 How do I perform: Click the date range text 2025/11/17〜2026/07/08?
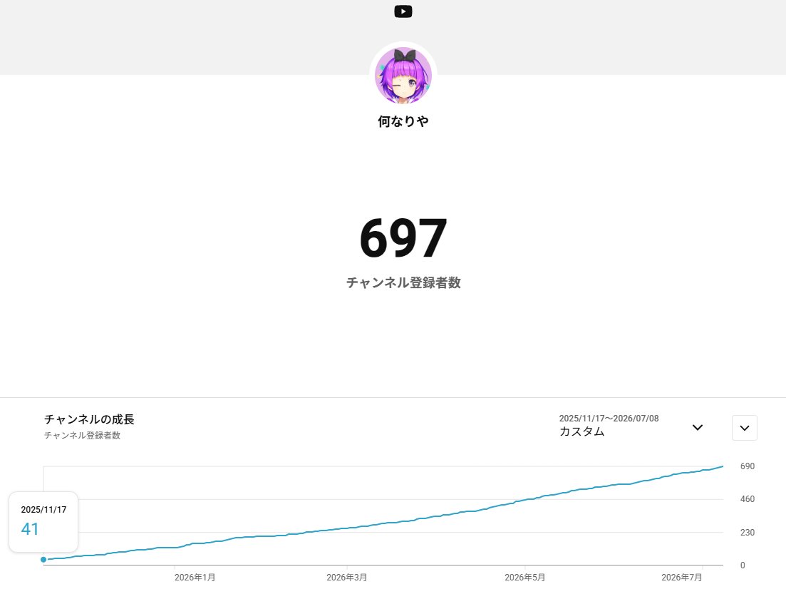point(609,419)
